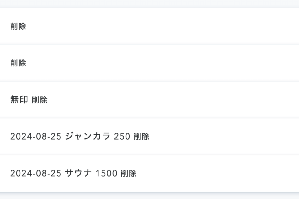
Task: Select the 1500 amount value
Action: point(107,173)
